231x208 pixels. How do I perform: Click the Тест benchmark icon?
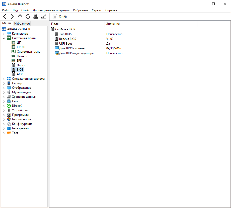pos(9,133)
